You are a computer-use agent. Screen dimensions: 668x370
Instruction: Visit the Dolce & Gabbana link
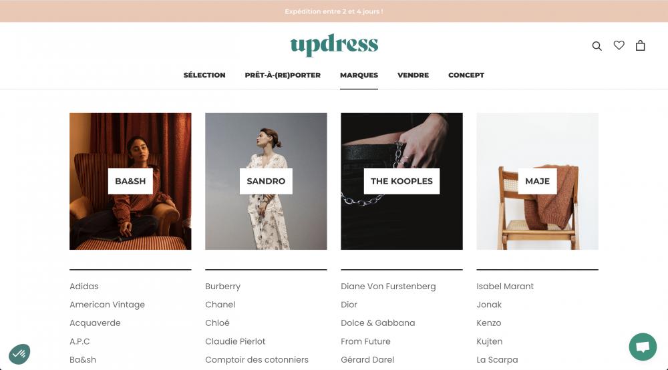coord(378,323)
